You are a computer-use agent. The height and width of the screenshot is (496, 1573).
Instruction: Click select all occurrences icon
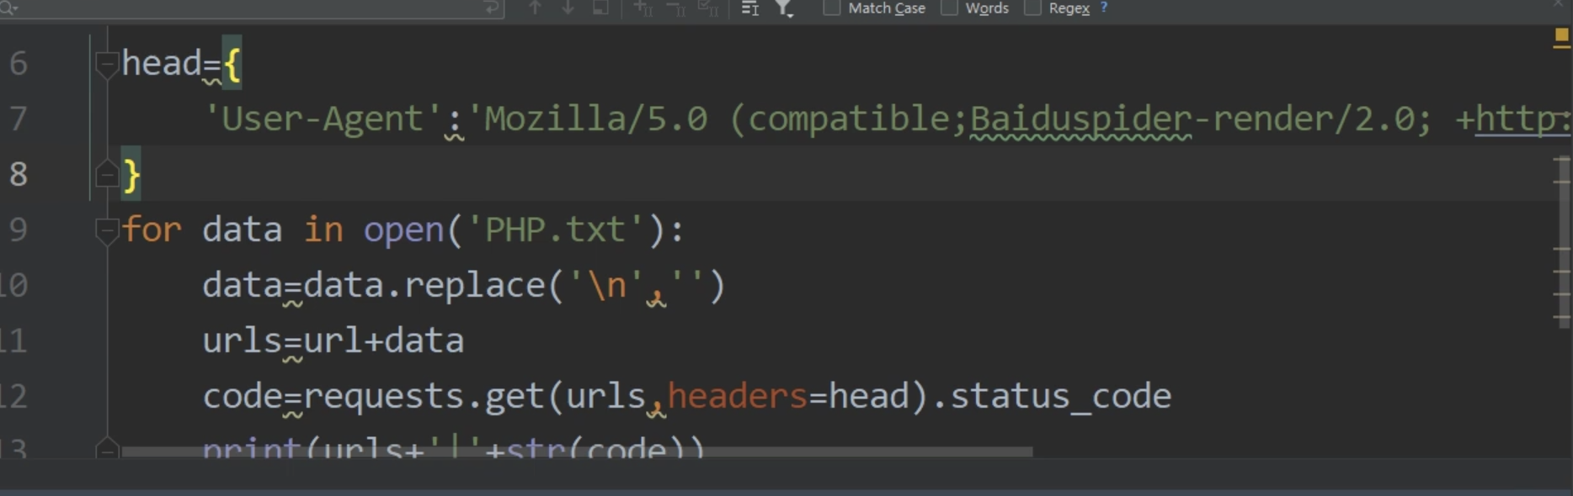[708, 8]
